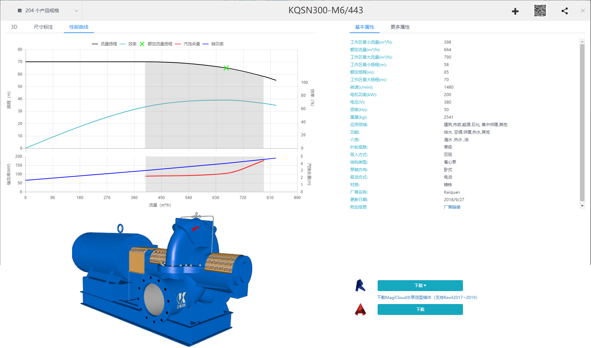
Task: Click the MagiCloud 水泵选型插件 download link
Action: [x=427, y=298]
